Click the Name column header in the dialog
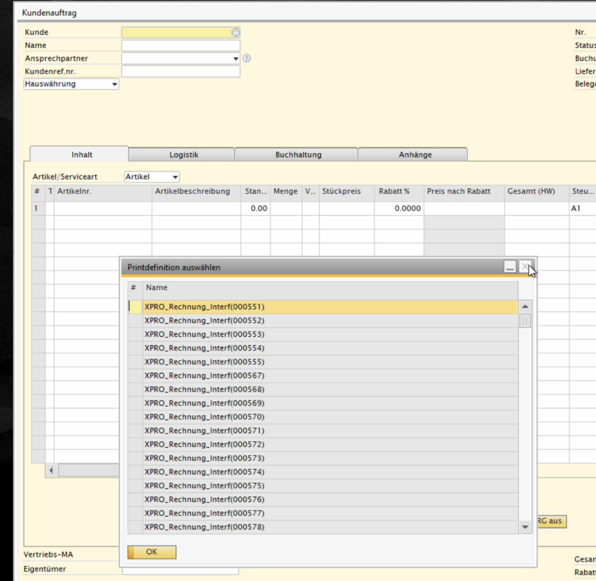This screenshot has width=596, height=581. click(x=157, y=288)
